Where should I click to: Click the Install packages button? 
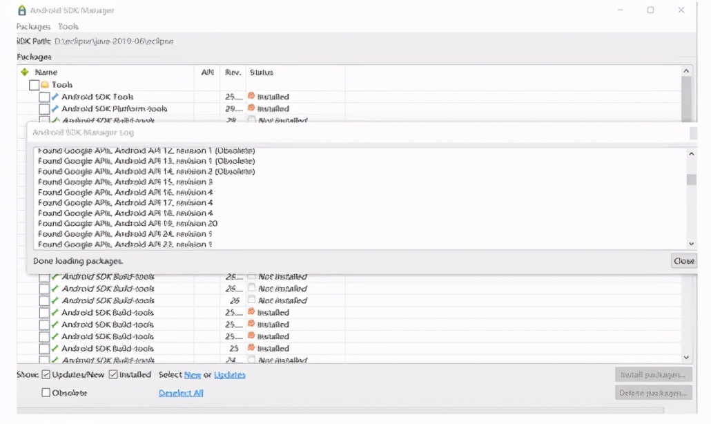click(653, 375)
